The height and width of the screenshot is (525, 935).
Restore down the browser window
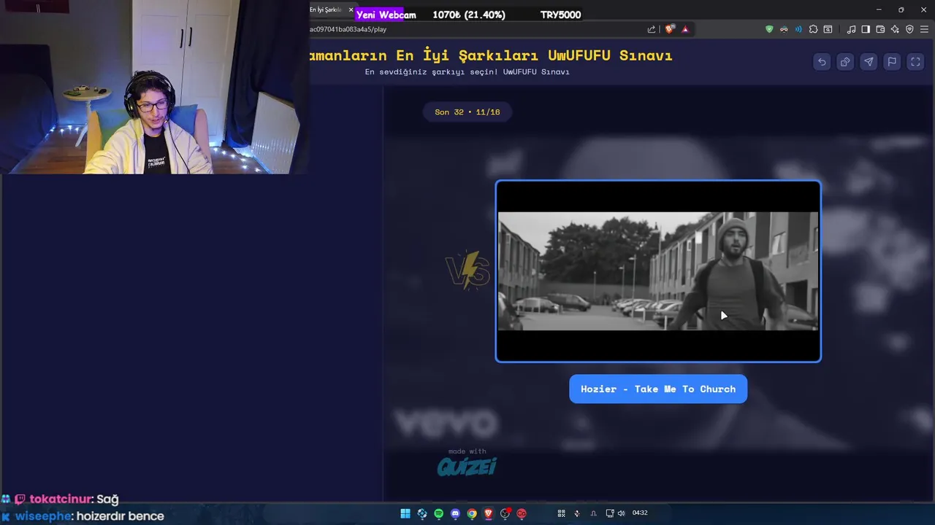(x=901, y=9)
